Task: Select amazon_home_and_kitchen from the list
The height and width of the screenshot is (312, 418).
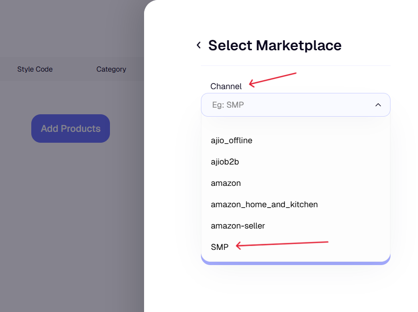Action: [x=264, y=204]
